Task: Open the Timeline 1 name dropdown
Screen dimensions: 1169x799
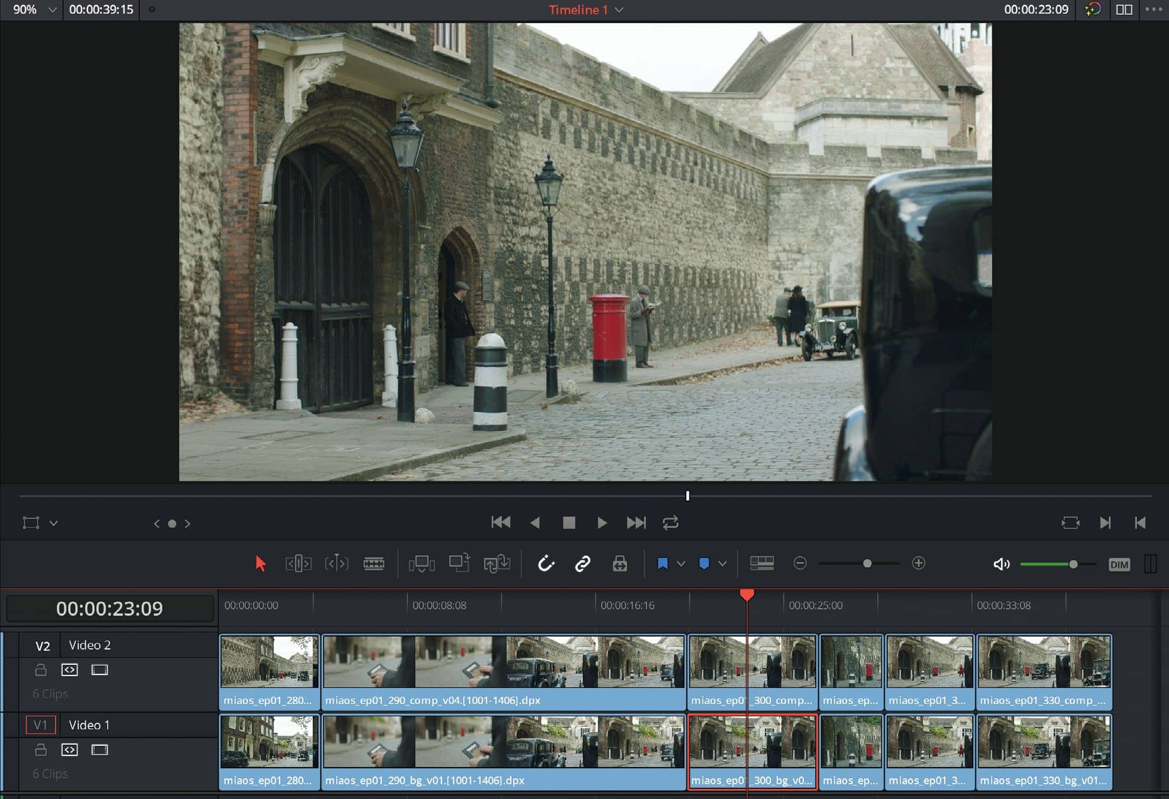Action: click(619, 10)
